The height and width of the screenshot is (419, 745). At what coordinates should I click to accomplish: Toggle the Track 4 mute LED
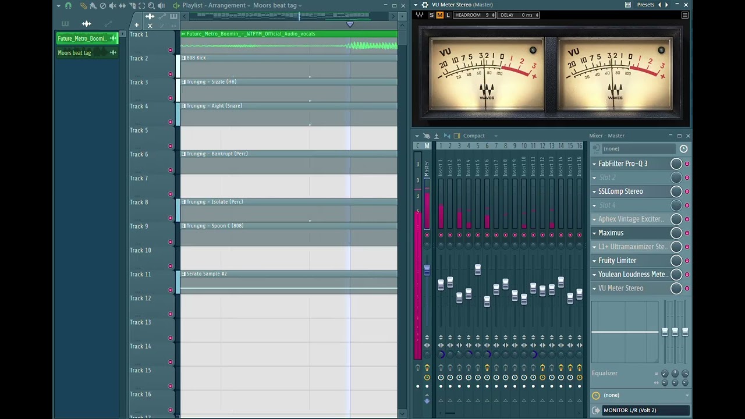170,122
